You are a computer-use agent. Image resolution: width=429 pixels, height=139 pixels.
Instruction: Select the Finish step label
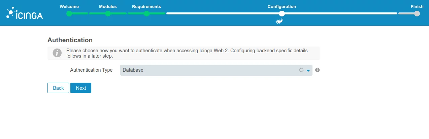point(417,6)
